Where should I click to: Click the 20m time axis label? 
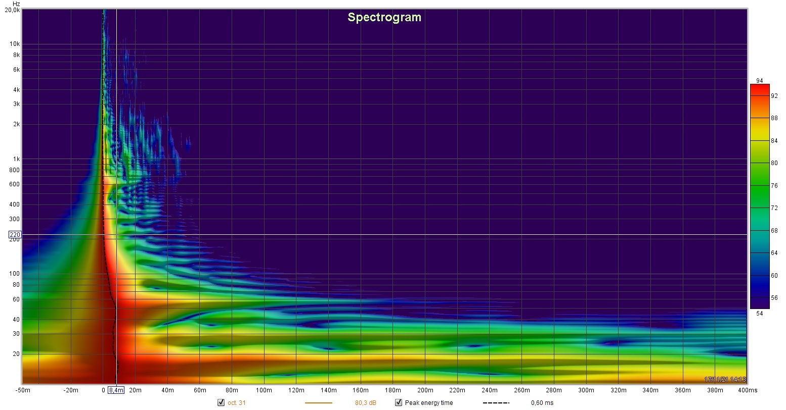[x=135, y=390]
